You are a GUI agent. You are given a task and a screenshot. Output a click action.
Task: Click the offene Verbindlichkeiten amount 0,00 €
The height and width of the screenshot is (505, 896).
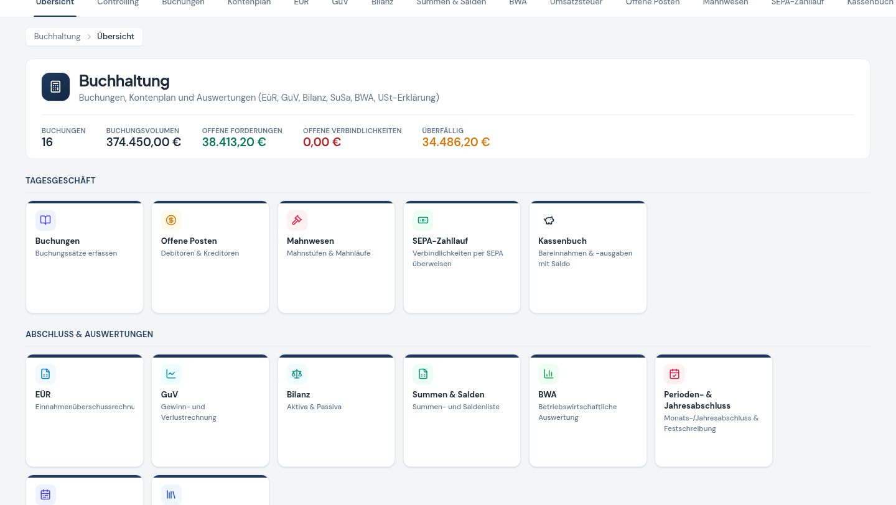[x=322, y=142]
